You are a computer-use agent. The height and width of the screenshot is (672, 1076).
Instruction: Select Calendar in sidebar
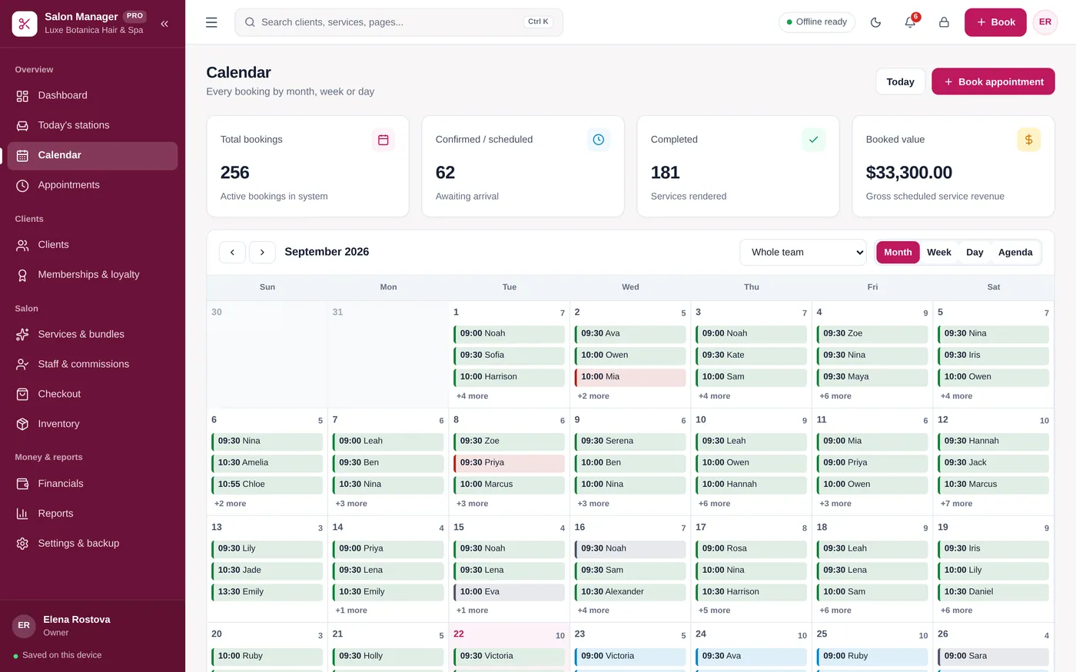click(x=92, y=155)
